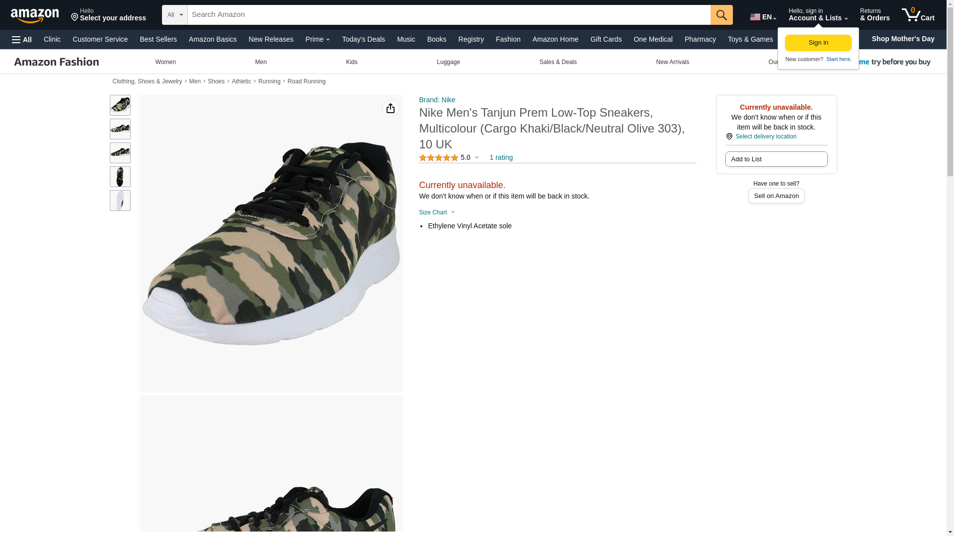Click the share icon on product image
This screenshot has height=536, width=954.
coord(390,108)
